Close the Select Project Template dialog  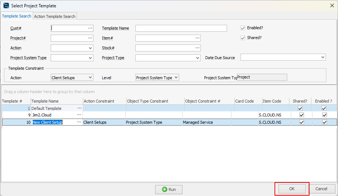[x=332, y=5]
